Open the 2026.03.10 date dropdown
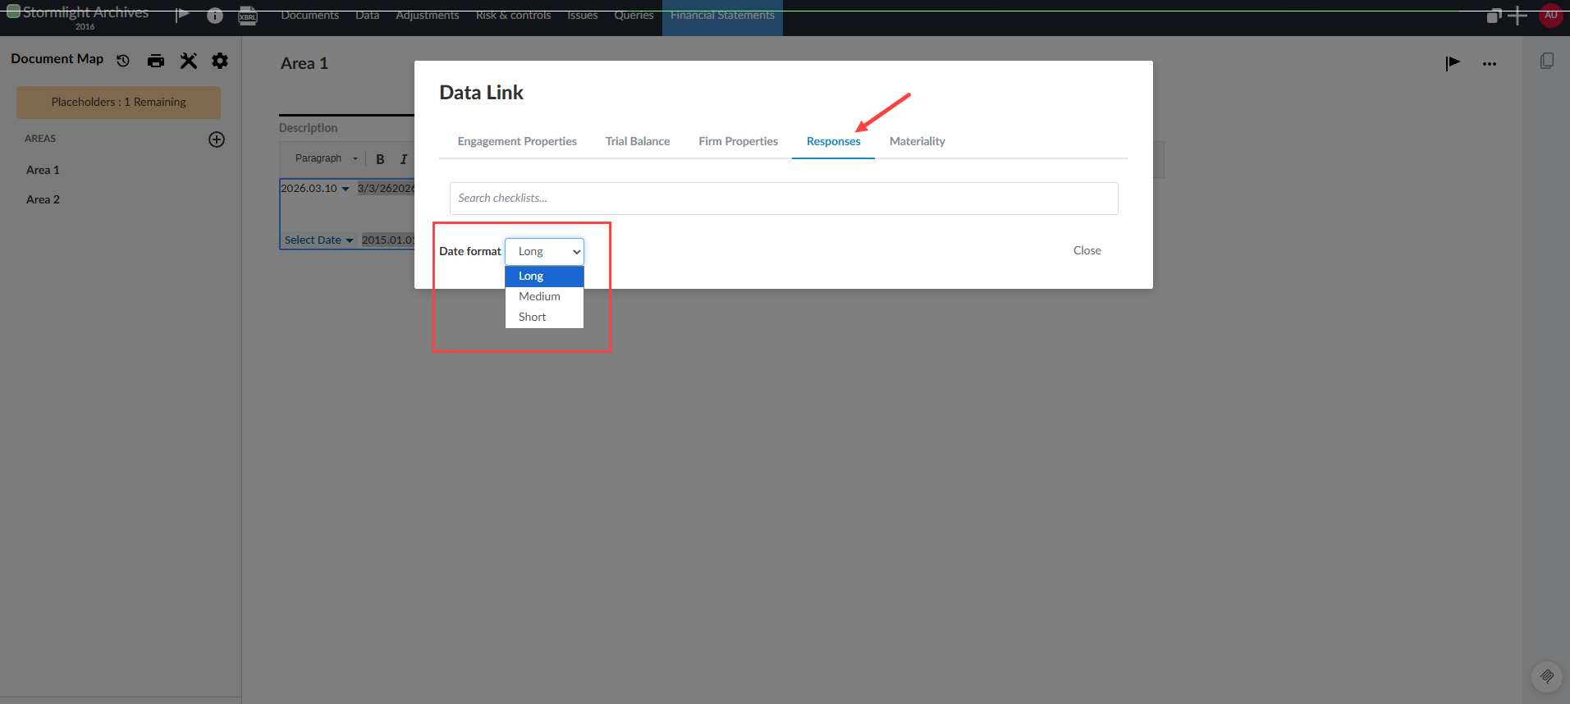1570x704 pixels. (315, 189)
